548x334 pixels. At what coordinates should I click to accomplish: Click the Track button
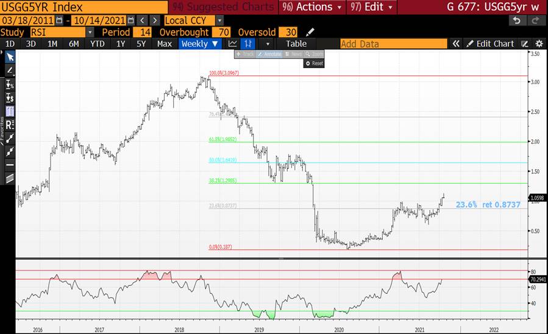click(x=245, y=54)
